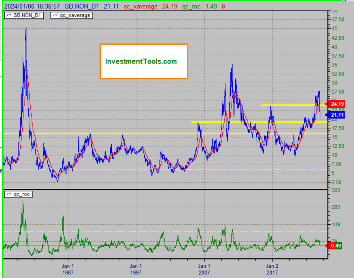
Task: Click the 2017 axis label
Action: click(x=272, y=273)
